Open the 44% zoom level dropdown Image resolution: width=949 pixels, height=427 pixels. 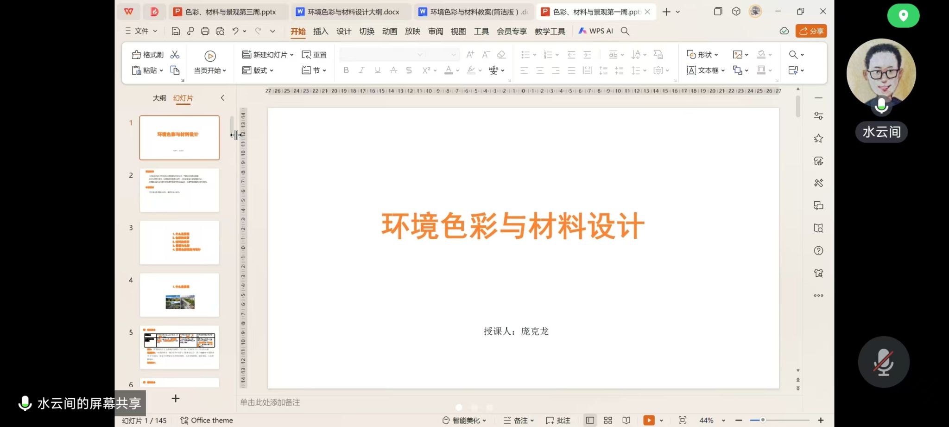[723, 421]
